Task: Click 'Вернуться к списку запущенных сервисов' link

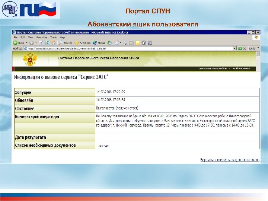Action: tap(230, 160)
